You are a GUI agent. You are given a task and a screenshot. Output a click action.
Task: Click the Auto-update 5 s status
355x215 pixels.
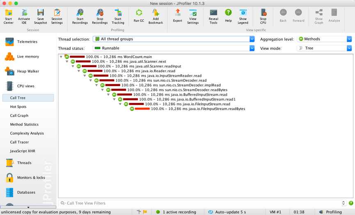coord(227,212)
